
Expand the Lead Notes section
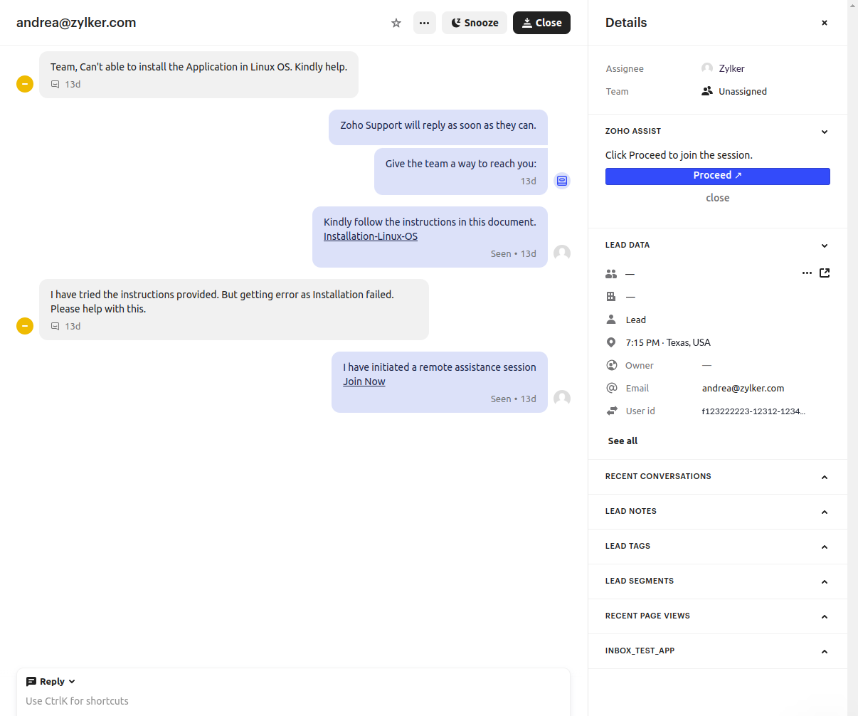825,512
